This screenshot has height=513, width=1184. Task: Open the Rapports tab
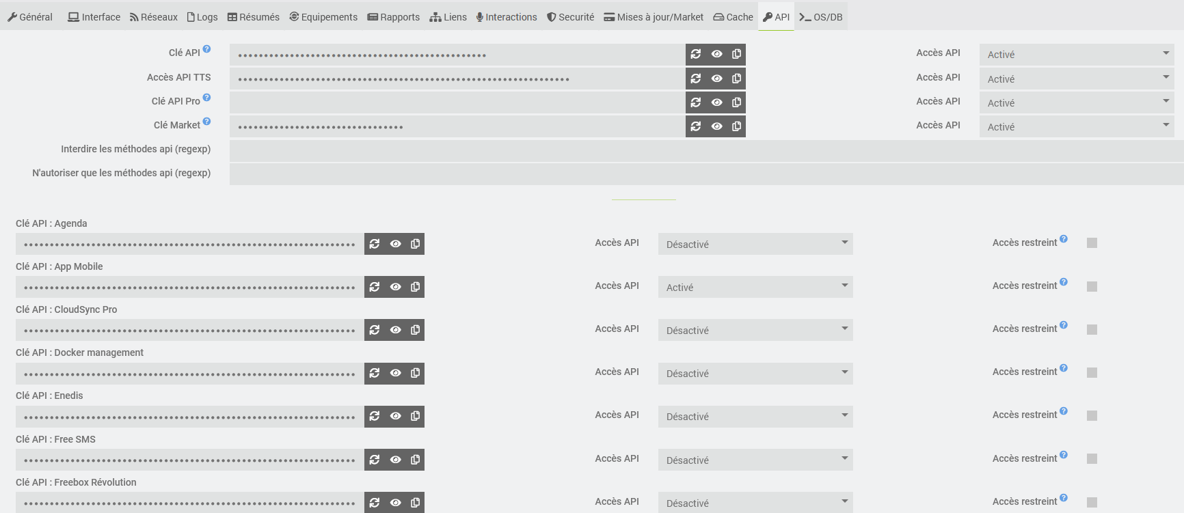pyautogui.click(x=394, y=17)
